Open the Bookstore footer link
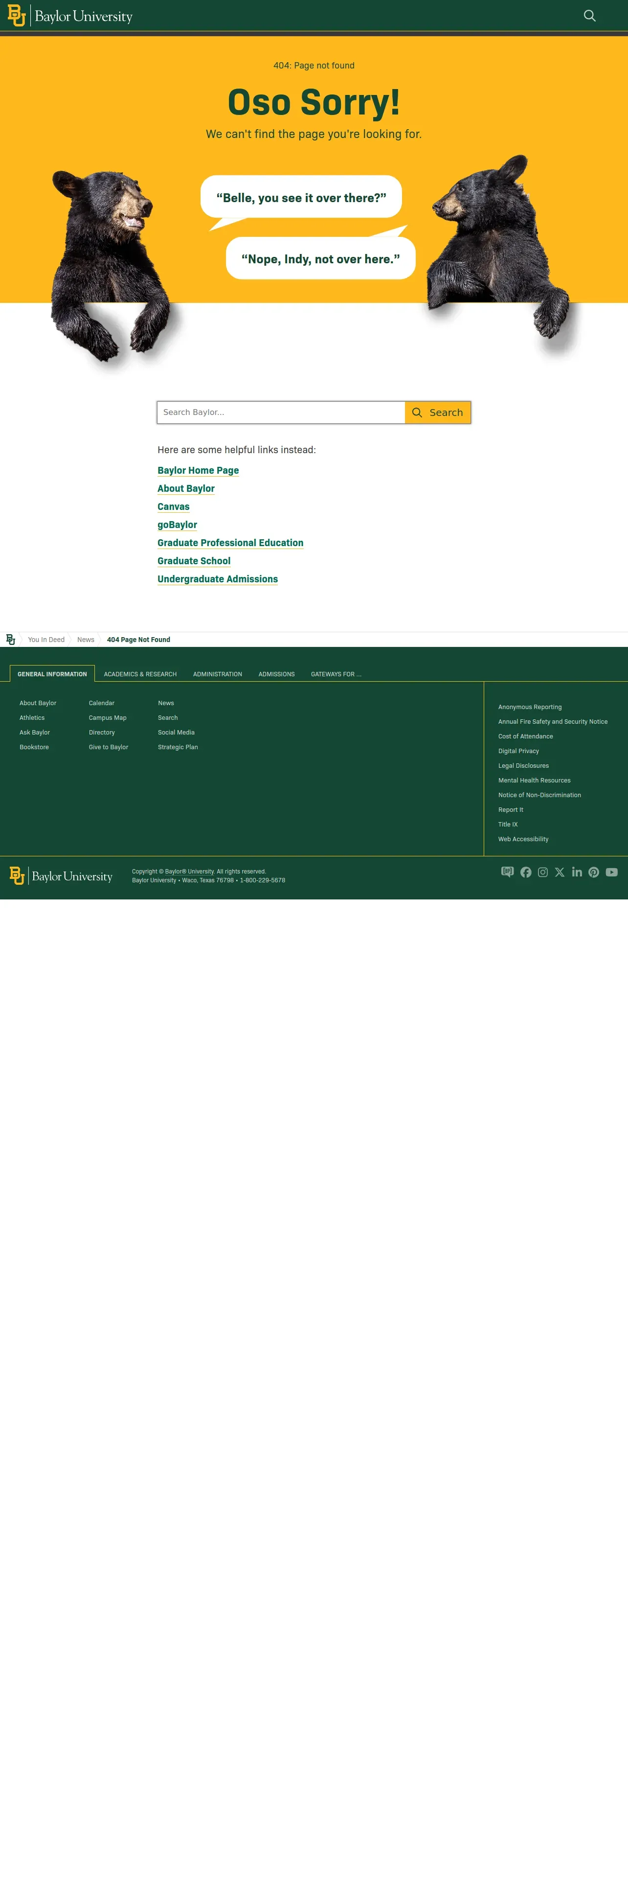The image size is (628, 1885). [x=34, y=747]
